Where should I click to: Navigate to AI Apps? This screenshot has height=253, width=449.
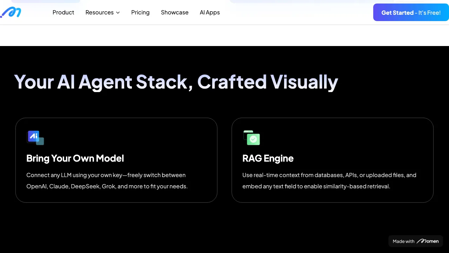pos(210,12)
